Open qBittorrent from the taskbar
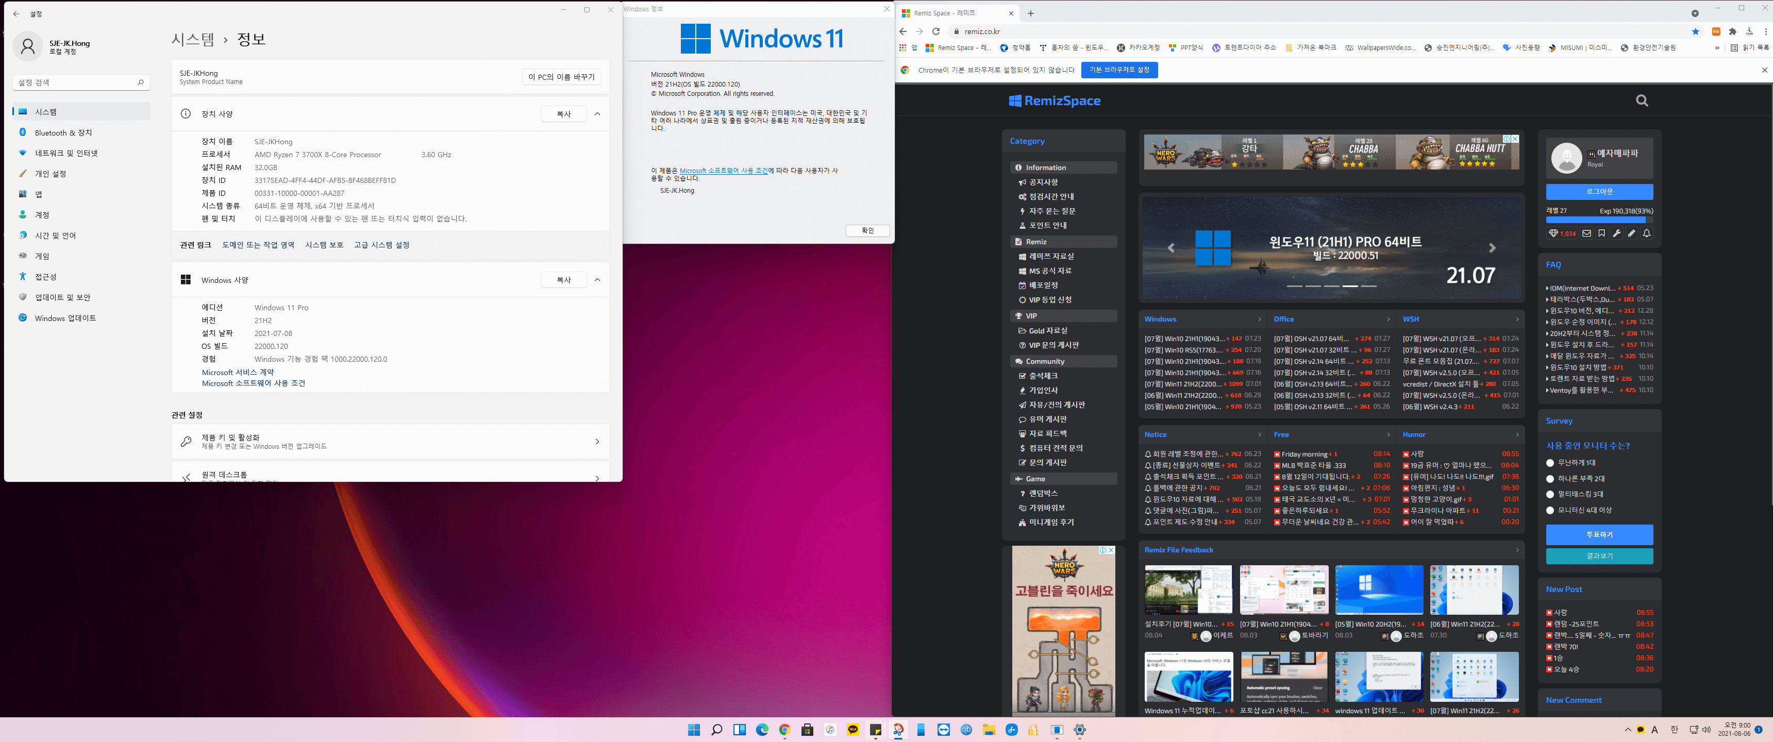 coord(966,730)
